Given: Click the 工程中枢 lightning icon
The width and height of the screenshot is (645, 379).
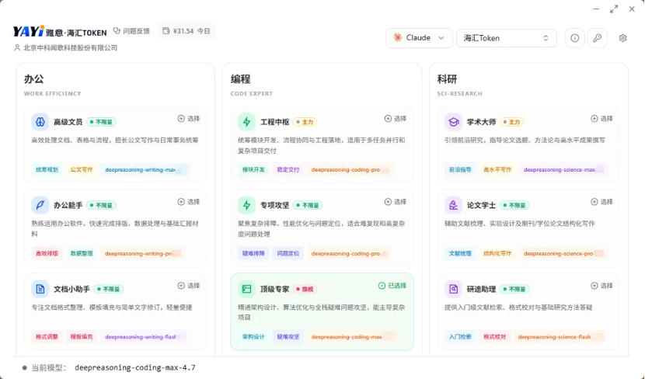Looking at the screenshot, I should point(246,122).
